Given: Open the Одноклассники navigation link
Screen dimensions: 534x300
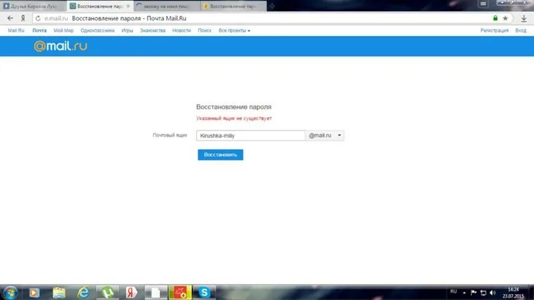Looking at the screenshot, I should pos(97,30).
